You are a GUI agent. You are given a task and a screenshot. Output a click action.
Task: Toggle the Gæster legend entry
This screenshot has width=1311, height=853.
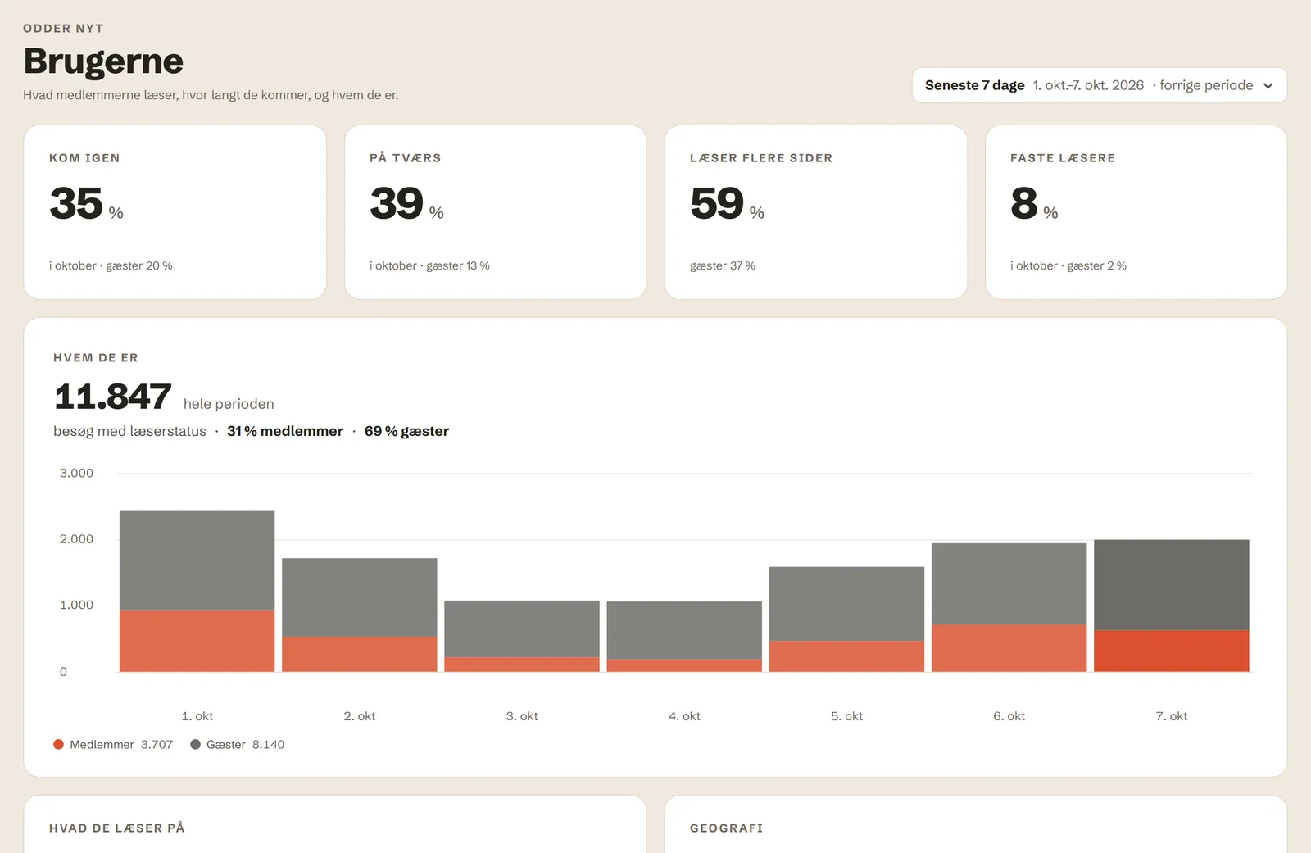pyautogui.click(x=237, y=744)
